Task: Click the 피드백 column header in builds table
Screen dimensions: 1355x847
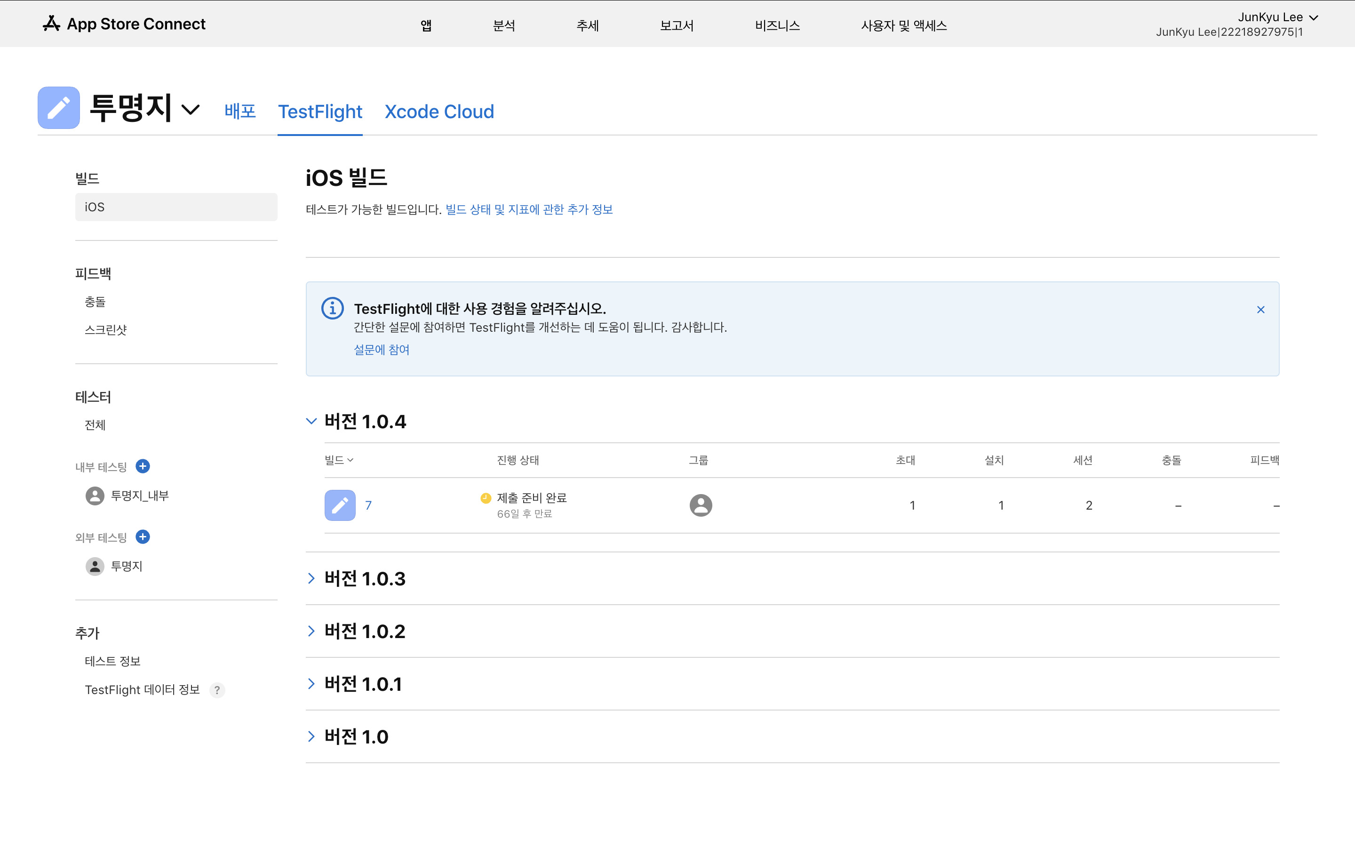Action: [x=1264, y=460]
